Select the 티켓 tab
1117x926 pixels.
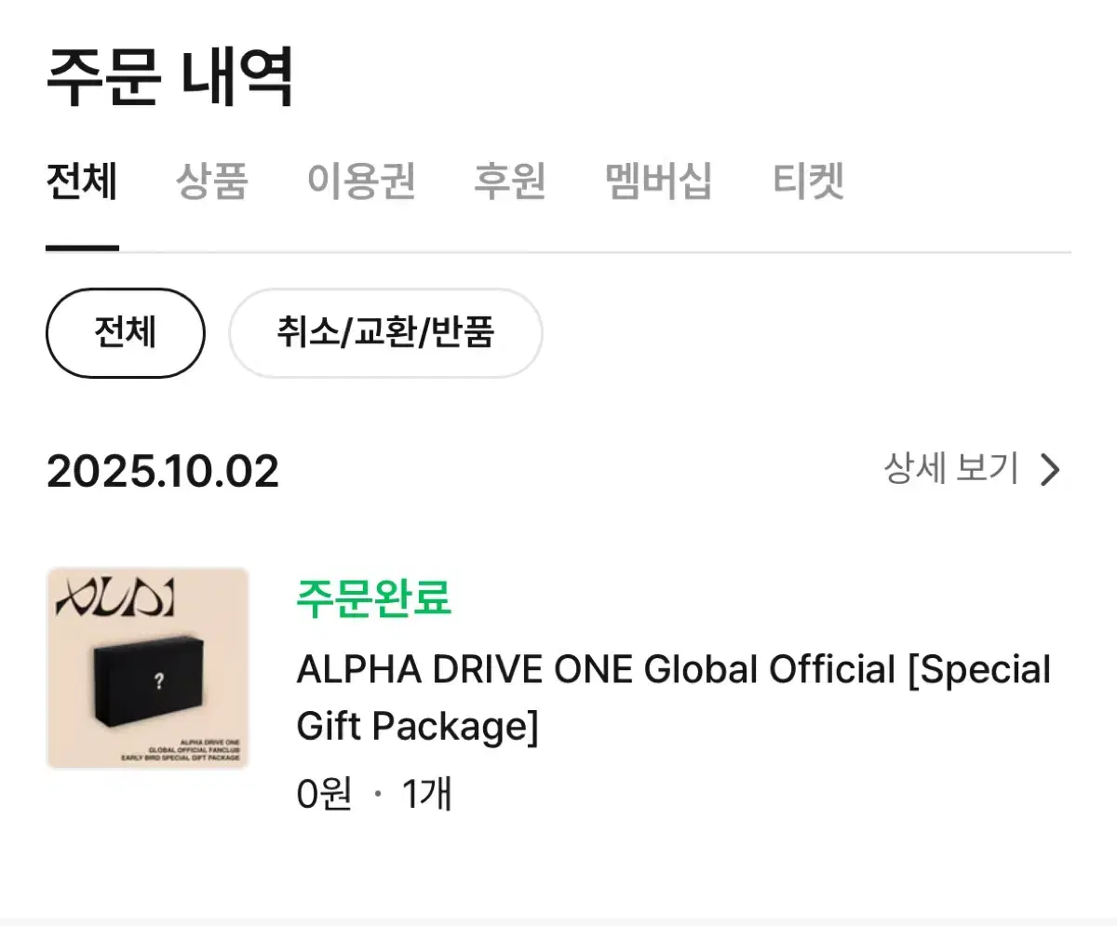click(x=808, y=181)
